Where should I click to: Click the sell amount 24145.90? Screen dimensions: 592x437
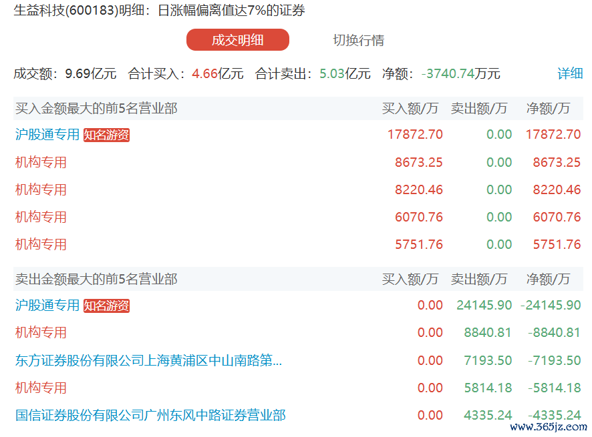coord(484,305)
